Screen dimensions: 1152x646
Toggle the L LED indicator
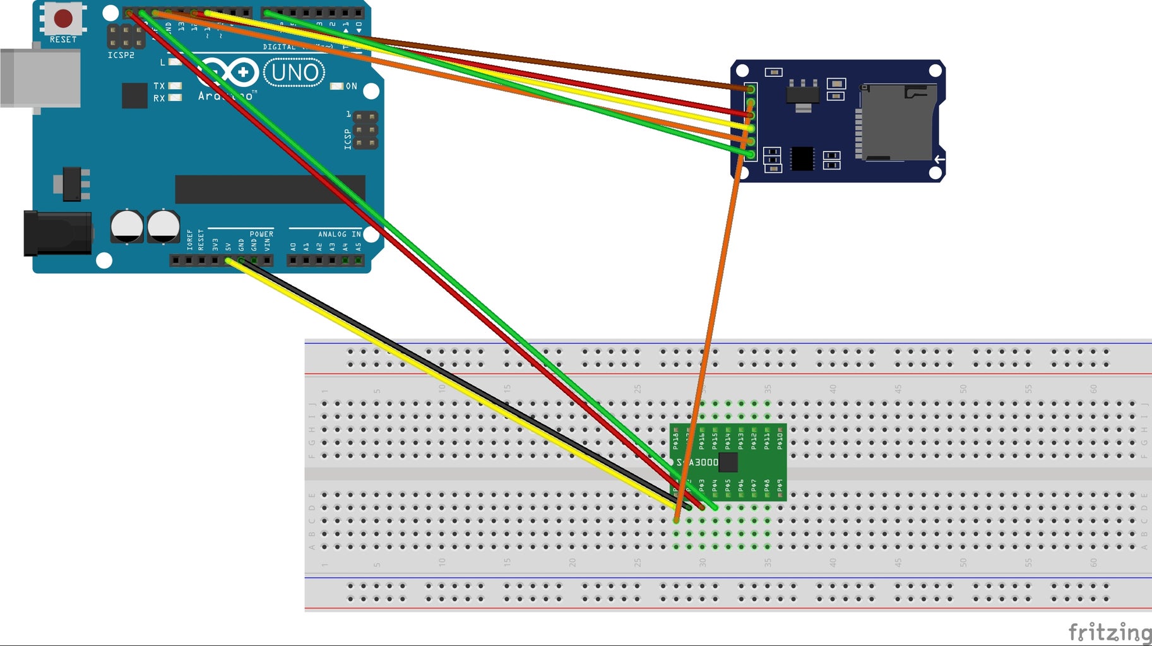174,62
